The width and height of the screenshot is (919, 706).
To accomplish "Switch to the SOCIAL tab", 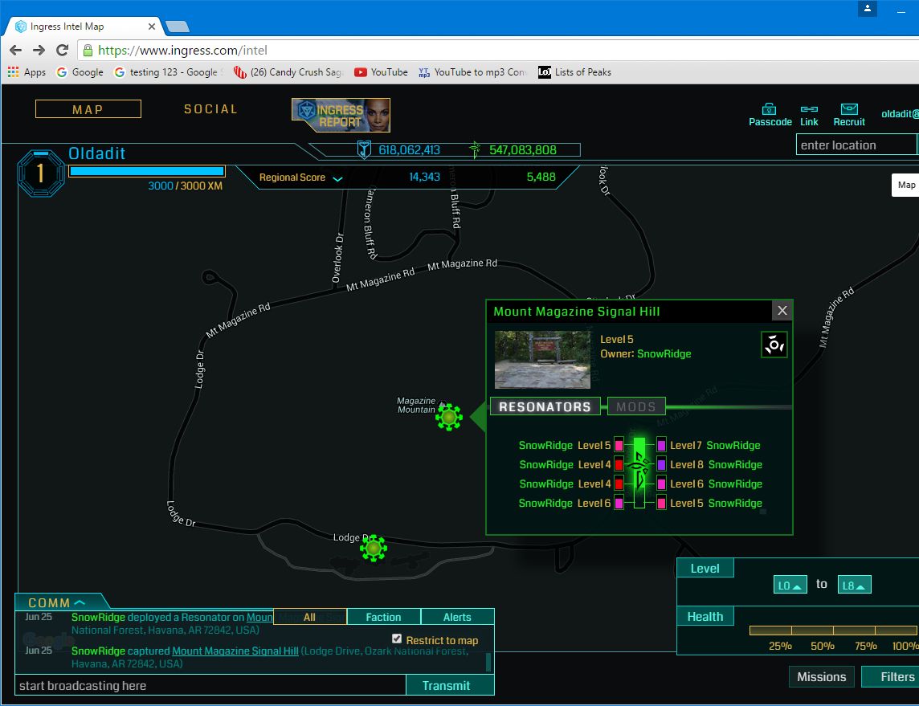I will point(210,109).
